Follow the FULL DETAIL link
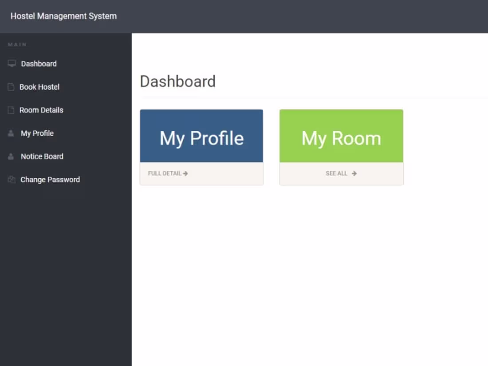This screenshot has width=488, height=366. coord(168,173)
